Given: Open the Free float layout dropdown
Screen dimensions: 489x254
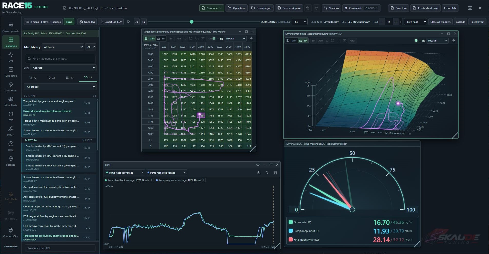Looking at the screenshot, I should pyautogui.click(x=416, y=22).
